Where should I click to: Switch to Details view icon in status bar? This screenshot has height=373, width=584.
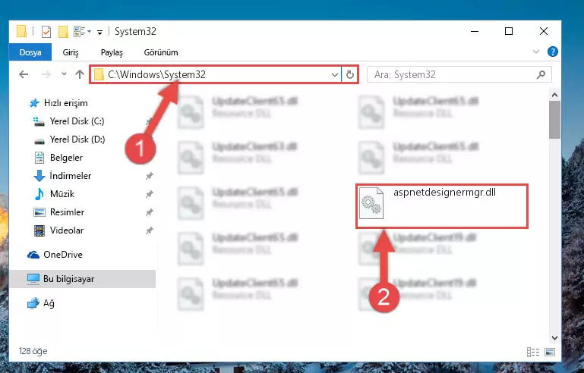533,352
